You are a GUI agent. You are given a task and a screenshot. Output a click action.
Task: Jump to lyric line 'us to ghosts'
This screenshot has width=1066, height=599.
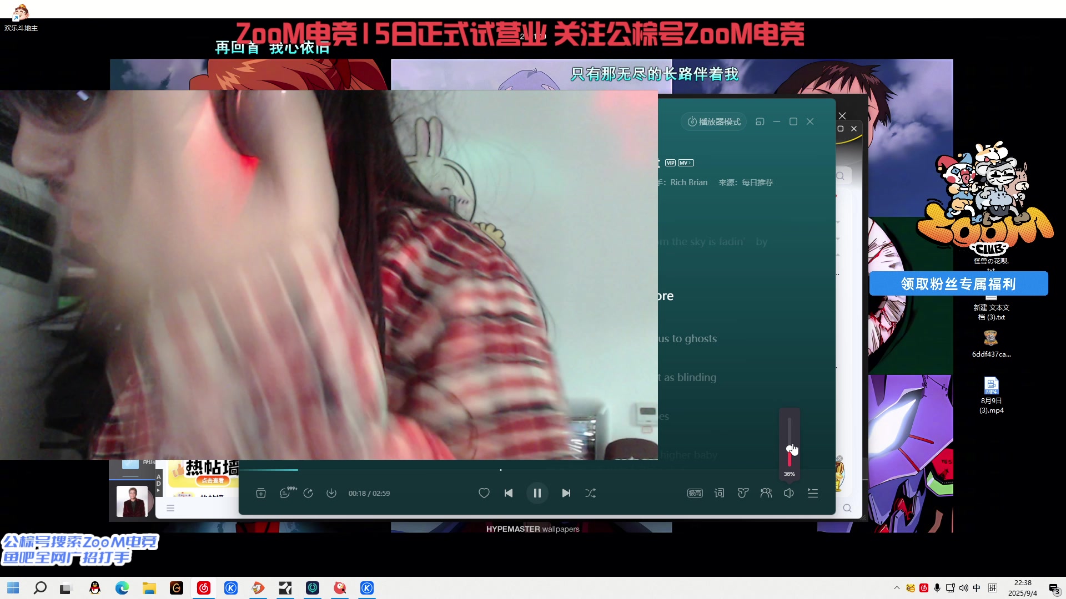pyautogui.click(x=687, y=338)
